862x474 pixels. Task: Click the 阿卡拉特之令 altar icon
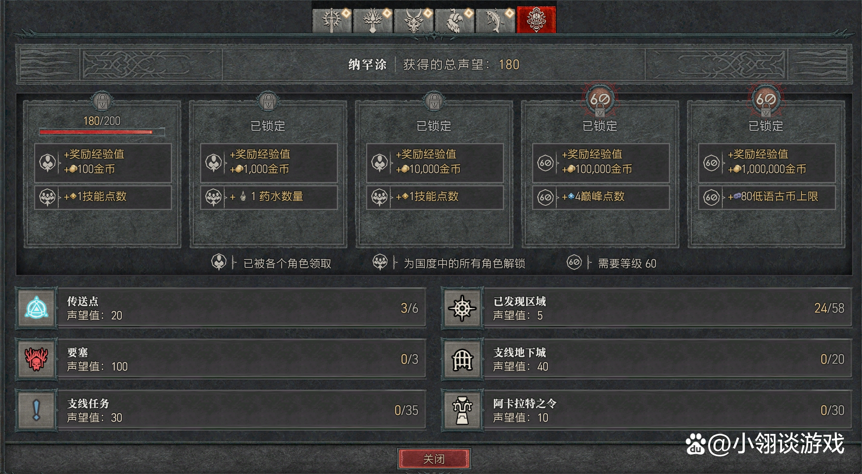463,410
